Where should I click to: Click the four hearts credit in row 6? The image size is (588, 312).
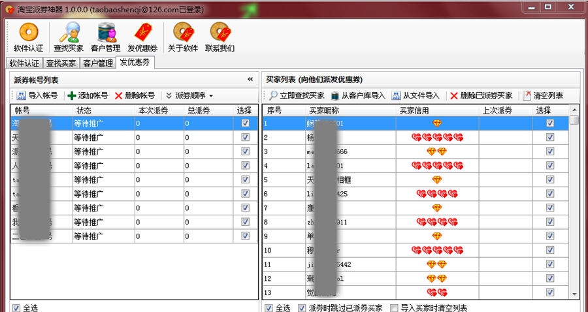click(x=437, y=194)
